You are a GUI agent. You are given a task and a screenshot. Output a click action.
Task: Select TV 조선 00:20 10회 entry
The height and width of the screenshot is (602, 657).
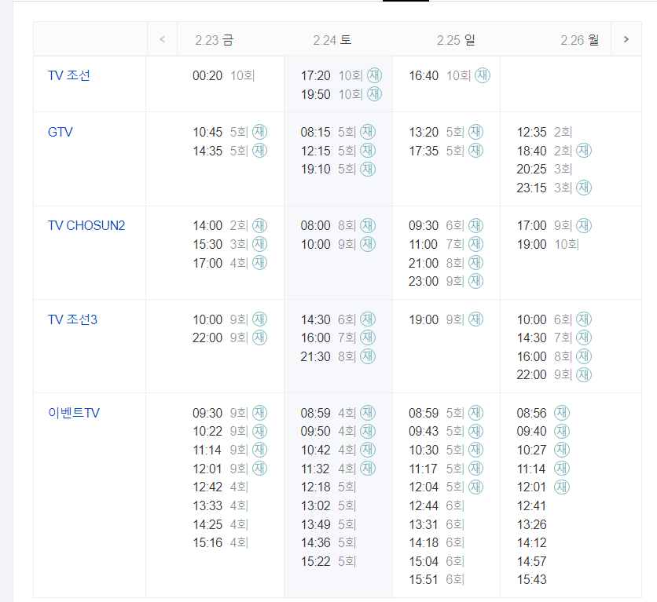coord(223,75)
